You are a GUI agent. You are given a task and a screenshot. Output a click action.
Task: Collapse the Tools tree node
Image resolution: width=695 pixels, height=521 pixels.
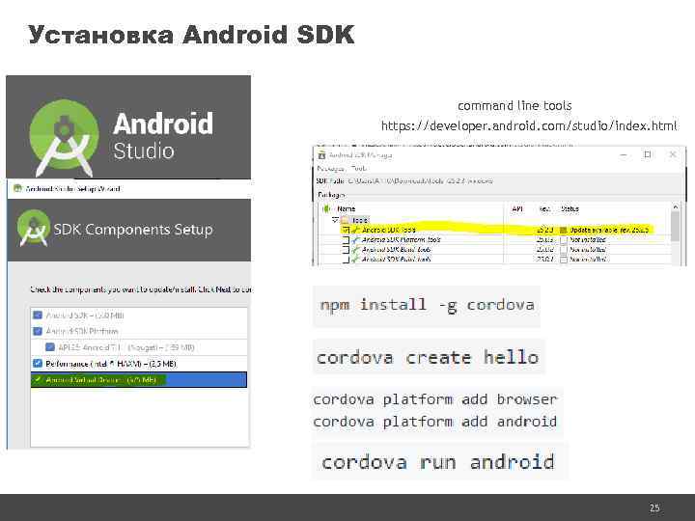tap(336, 220)
